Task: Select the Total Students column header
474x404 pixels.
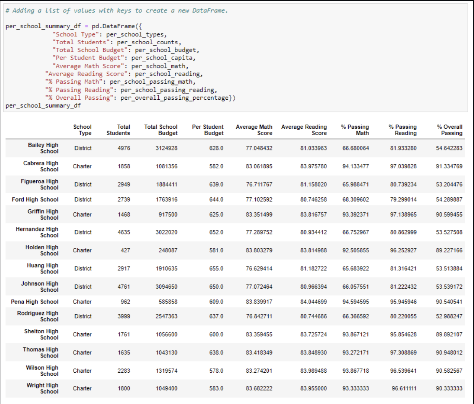Action: click(118, 130)
